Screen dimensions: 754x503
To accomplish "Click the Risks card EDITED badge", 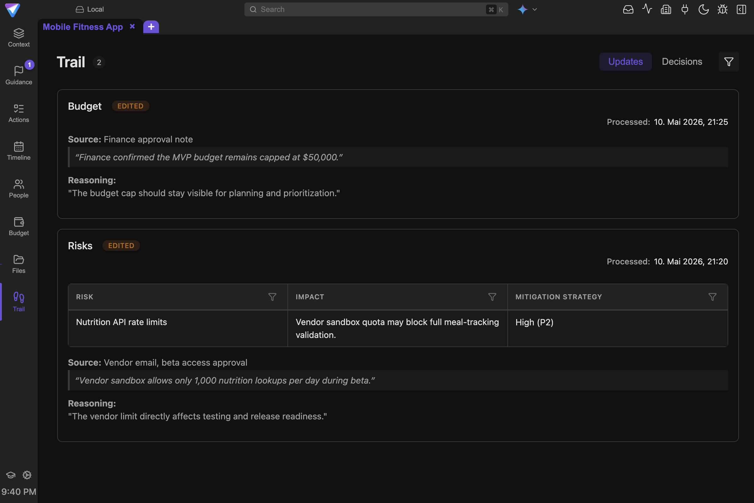I will (121, 246).
